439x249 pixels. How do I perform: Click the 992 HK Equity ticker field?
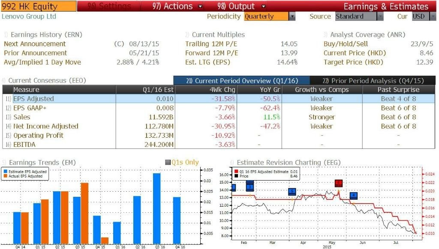click(38, 6)
